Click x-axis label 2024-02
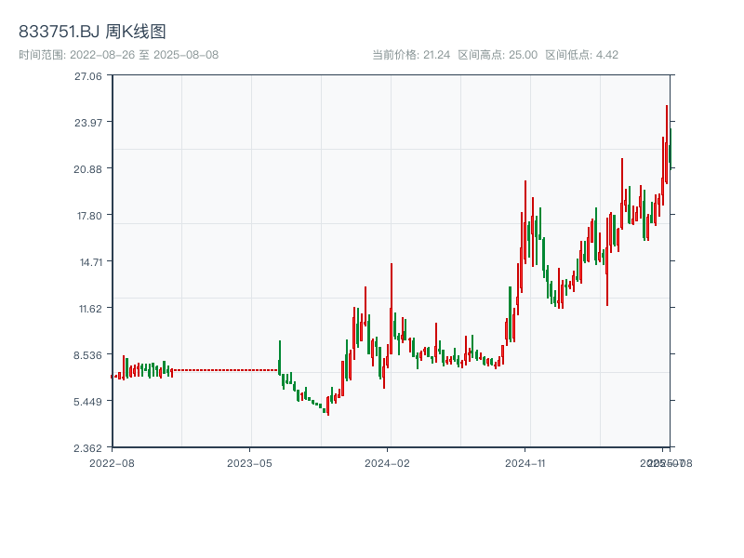 tap(387, 463)
